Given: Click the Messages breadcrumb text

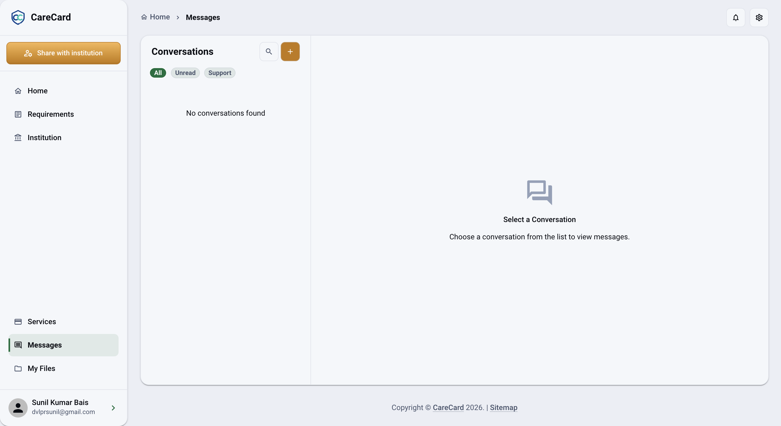Looking at the screenshot, I should (x=203, y=17).
